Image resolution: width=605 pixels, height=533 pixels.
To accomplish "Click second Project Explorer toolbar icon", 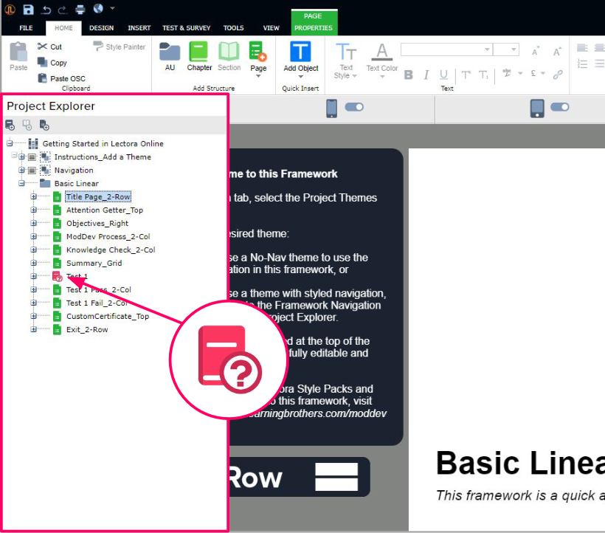I will (27, 125).
